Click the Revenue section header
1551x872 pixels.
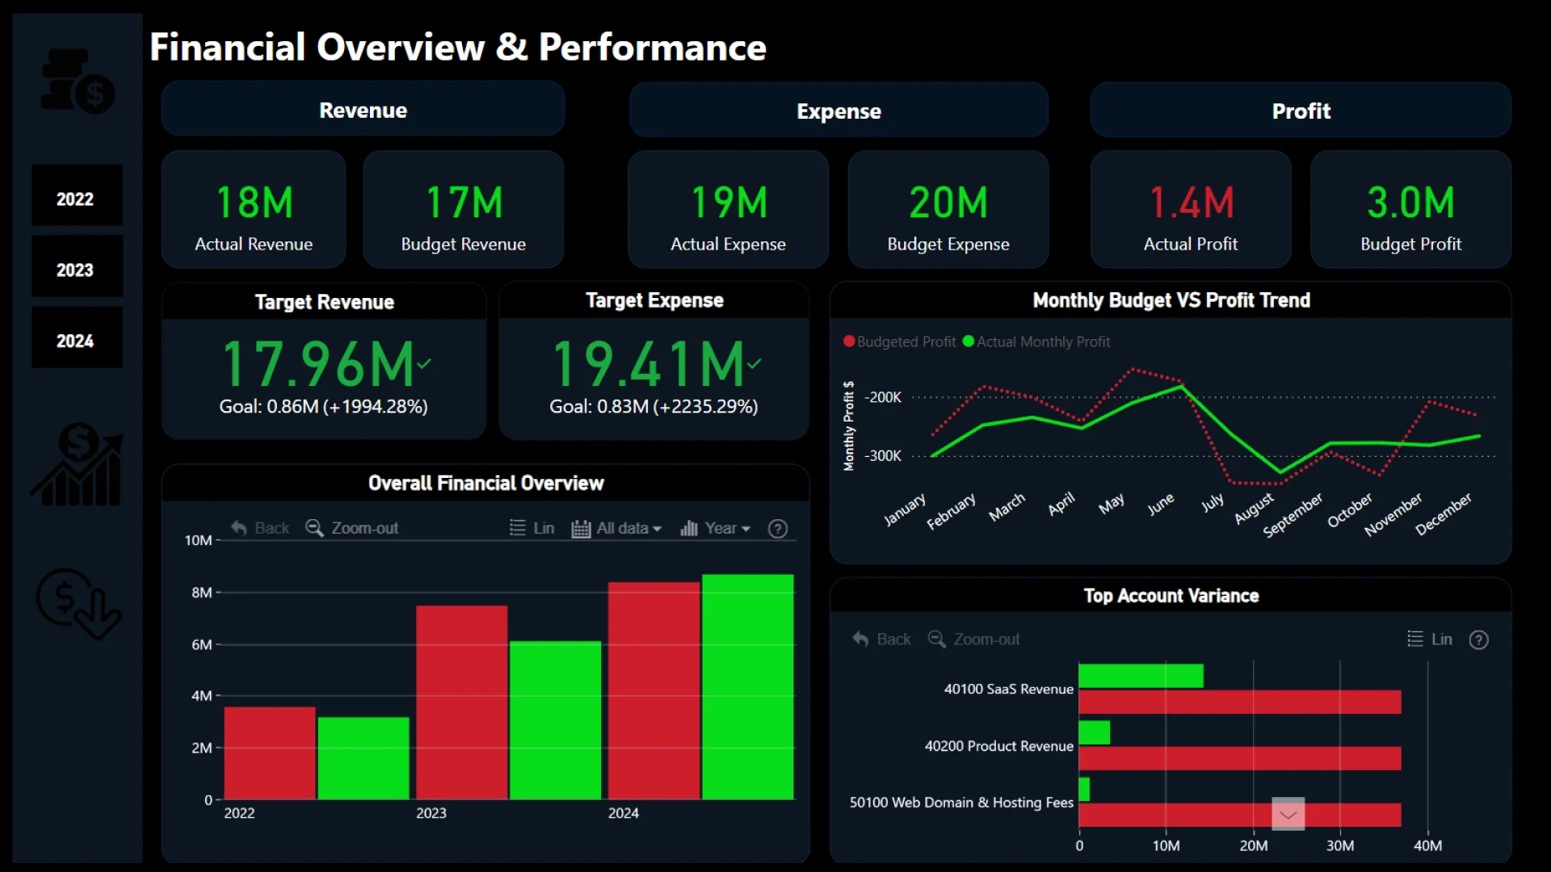tap(363, 111)
